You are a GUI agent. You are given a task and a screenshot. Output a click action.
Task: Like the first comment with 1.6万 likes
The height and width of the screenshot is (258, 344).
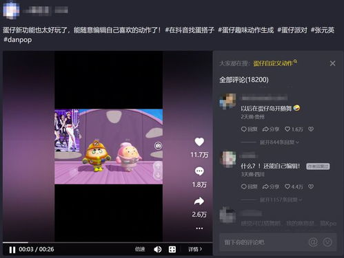[x=294, y=129]
